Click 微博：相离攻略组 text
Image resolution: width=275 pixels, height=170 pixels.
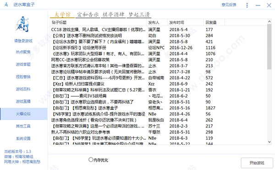click(x=19, y=157)
